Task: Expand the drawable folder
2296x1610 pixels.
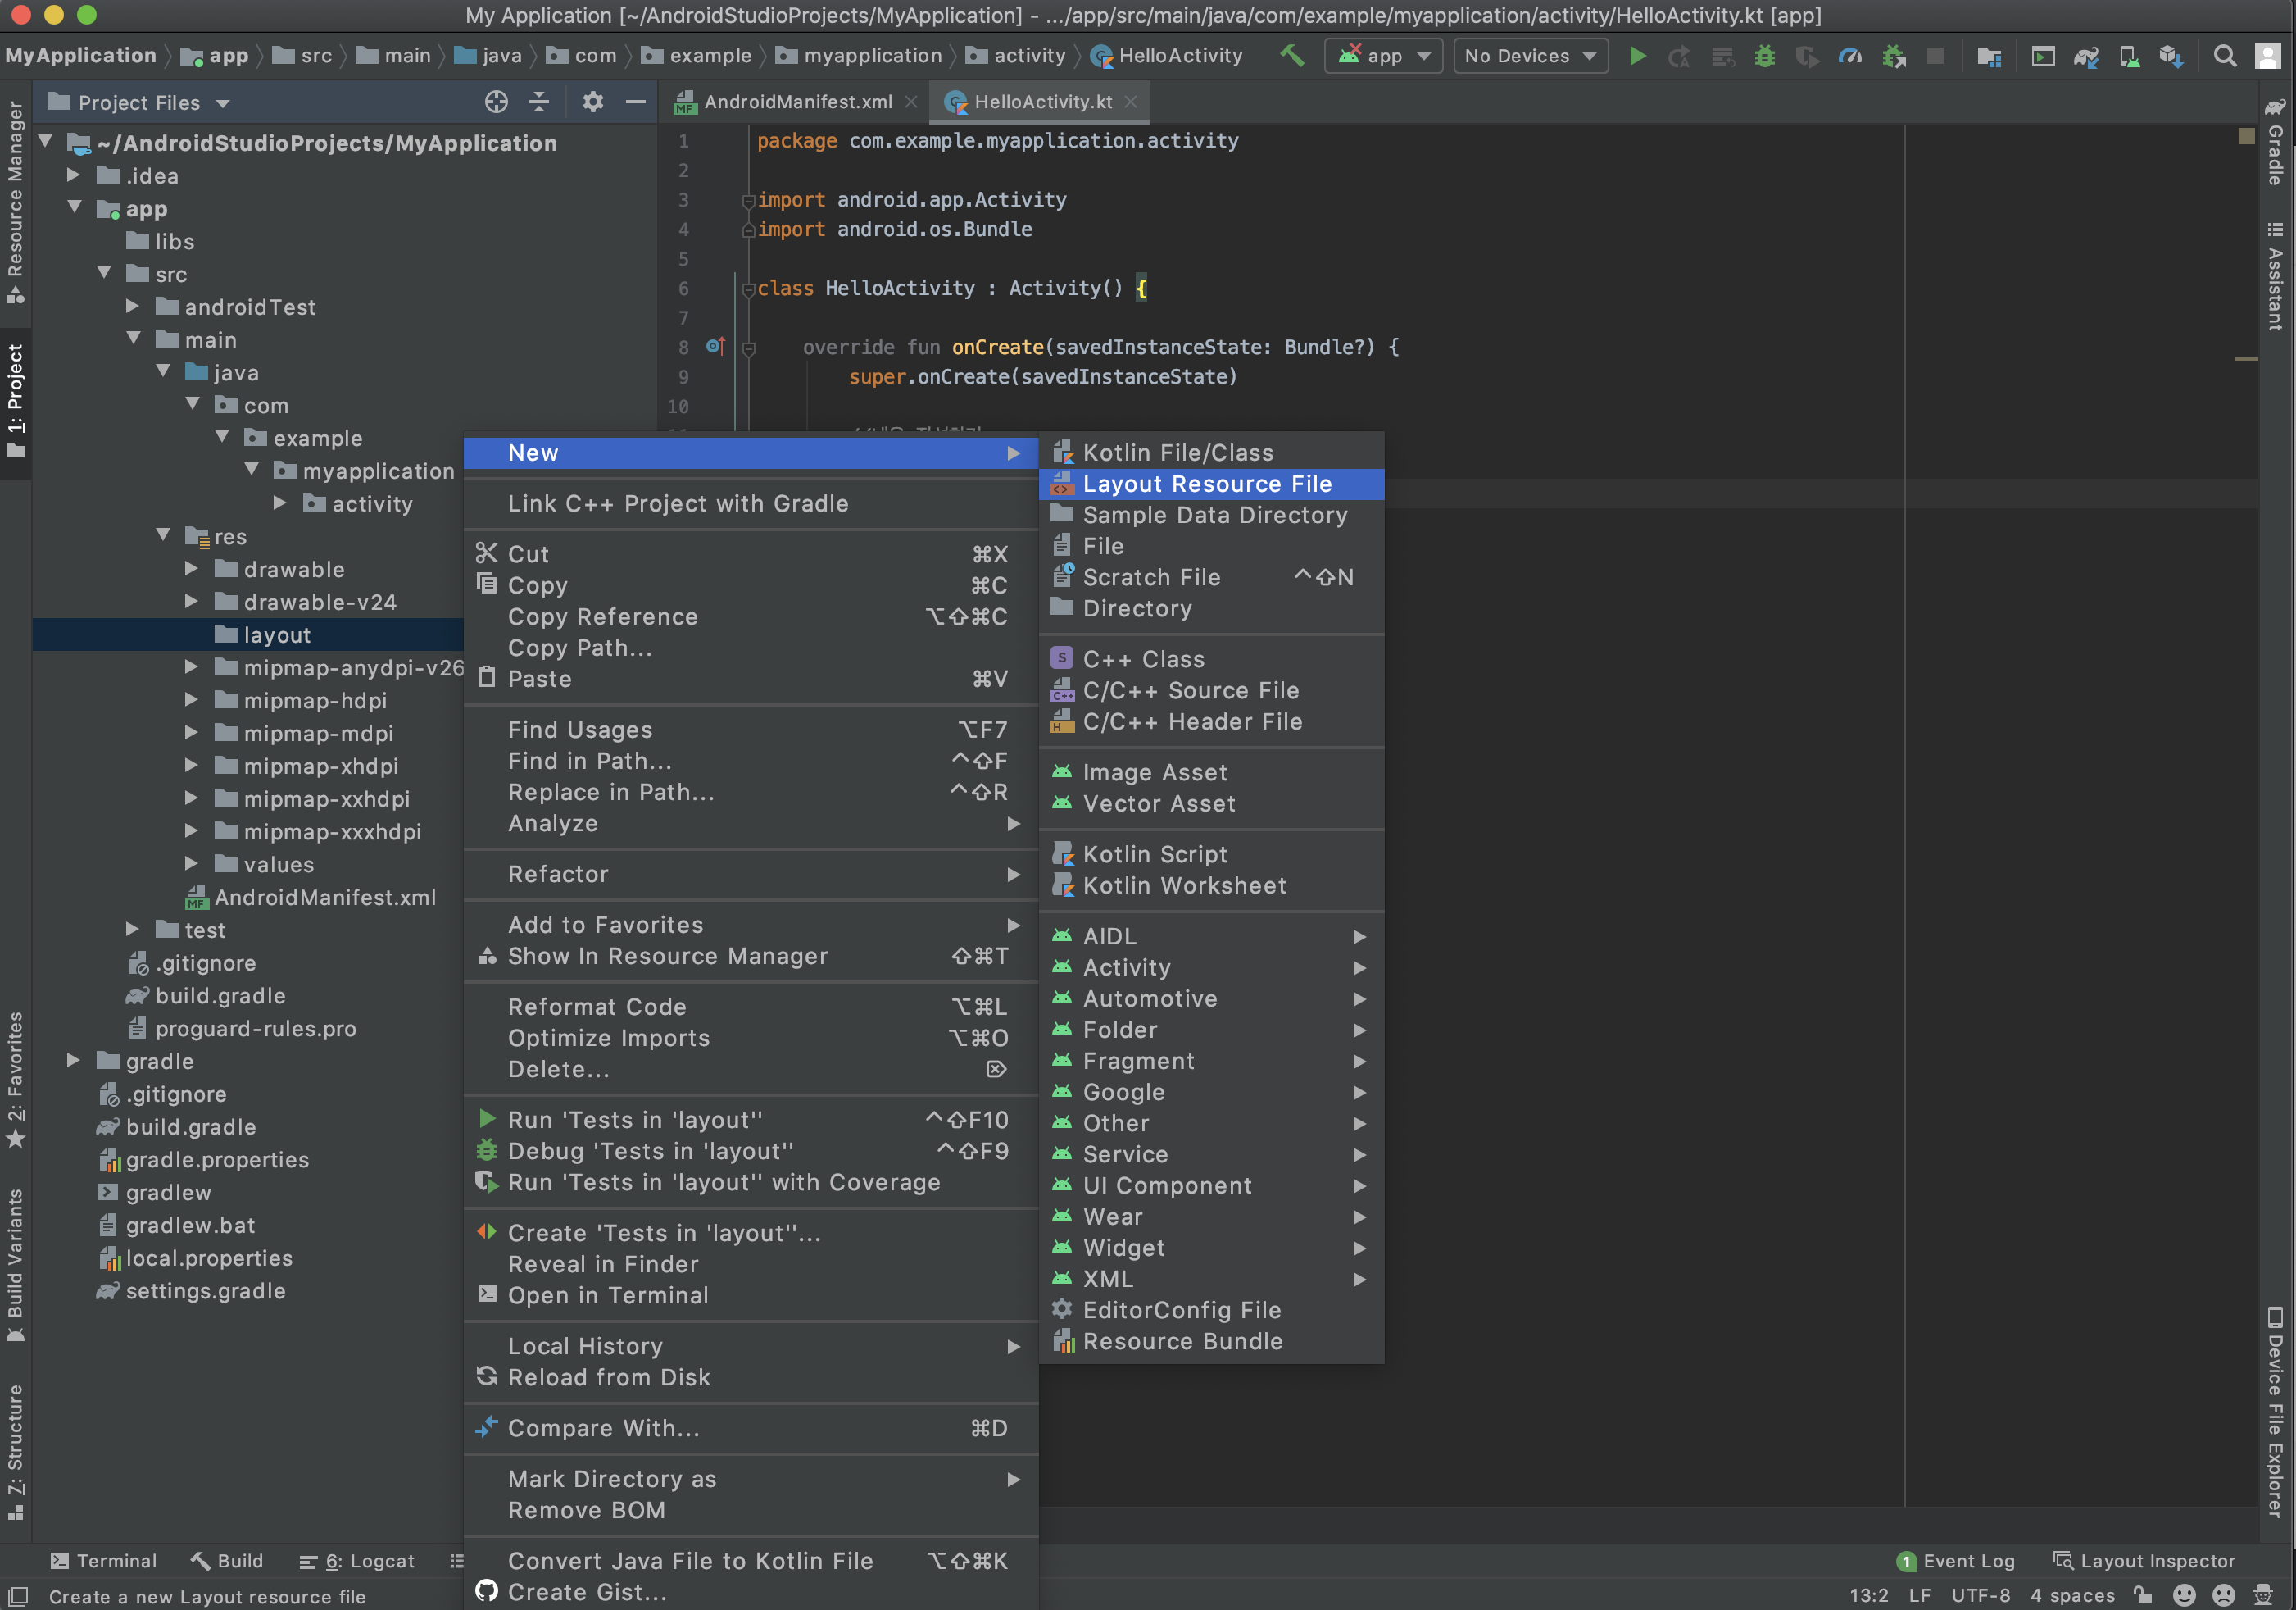Action: (192, 570)
